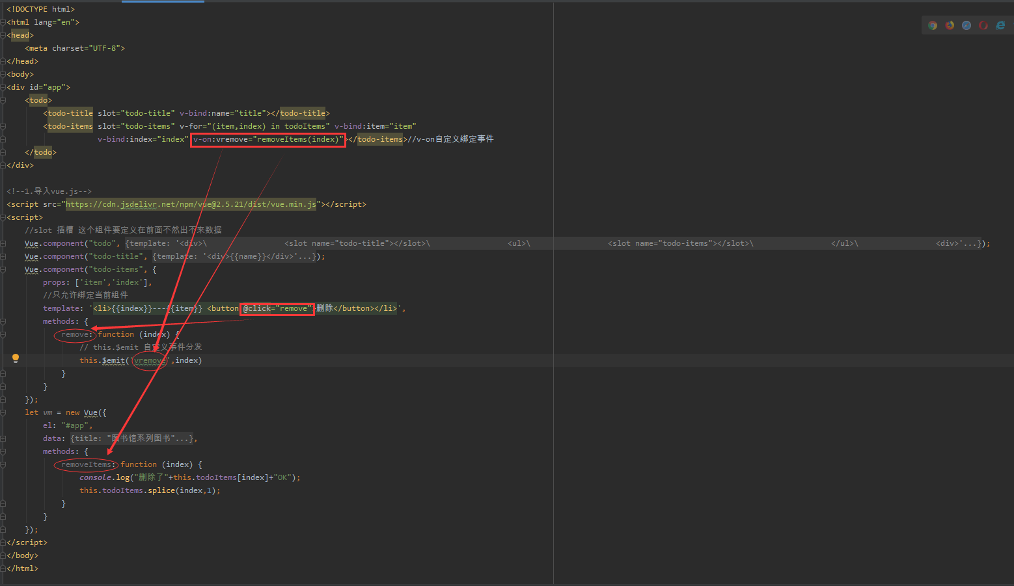Collapse the remove: function block

click(x=3, y=334)
